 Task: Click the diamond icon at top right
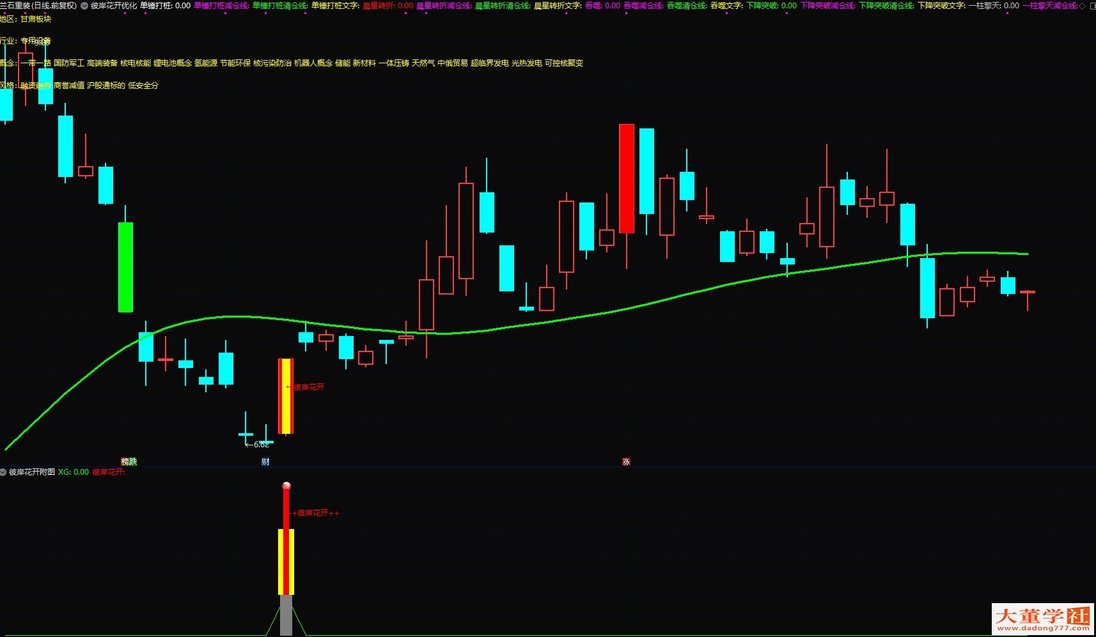(x=1082, y=6)
